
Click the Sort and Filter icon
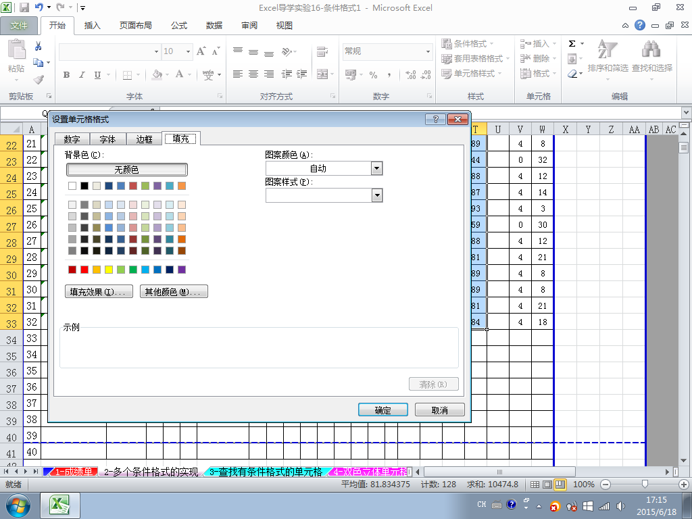tap(608, 49)
